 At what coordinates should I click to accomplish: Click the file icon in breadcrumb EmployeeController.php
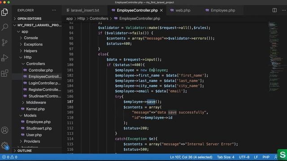point(116,18)
